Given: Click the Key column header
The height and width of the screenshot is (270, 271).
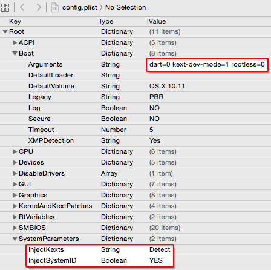Looking at the screenshot, I should coord(15,21).
